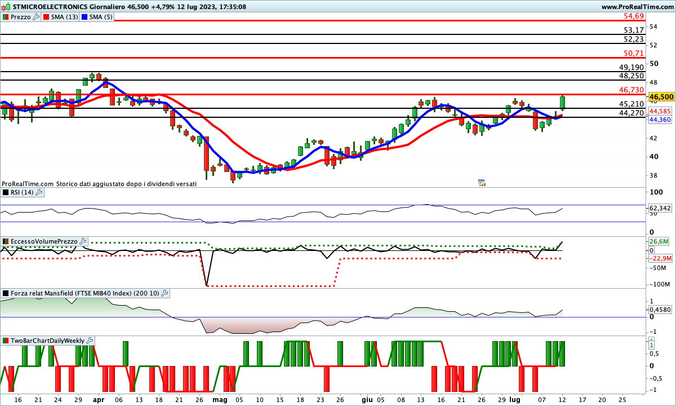Click the red 50,71 level label

tap(634, 53)
